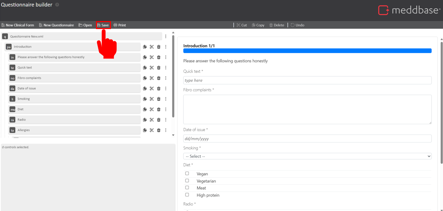Click New Questionnaire in the toolbar
The image size is (443, 211).
(x=56, y=25)
